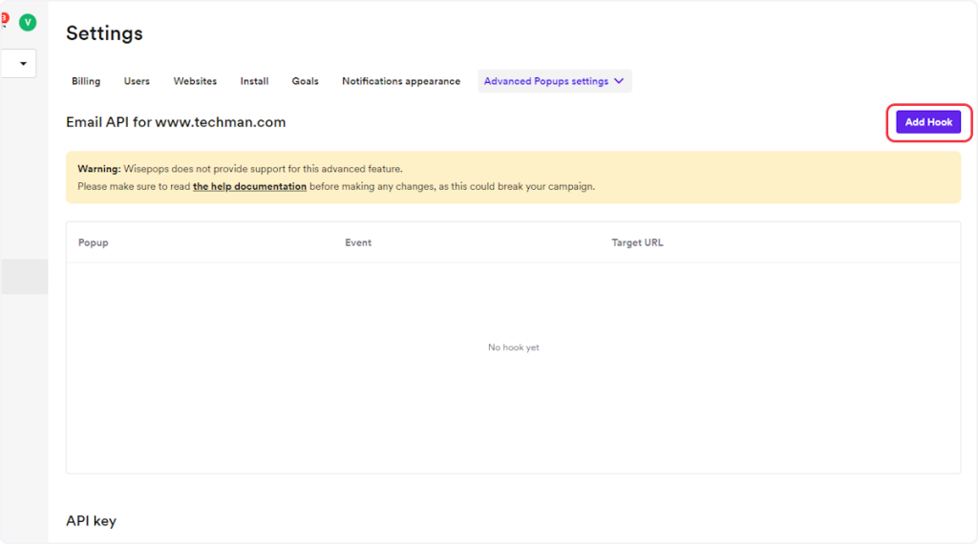The image size is (978, 544).
Task: Click the chevron beside Advanced Popups settings
Action: click(x=619, y=81)
